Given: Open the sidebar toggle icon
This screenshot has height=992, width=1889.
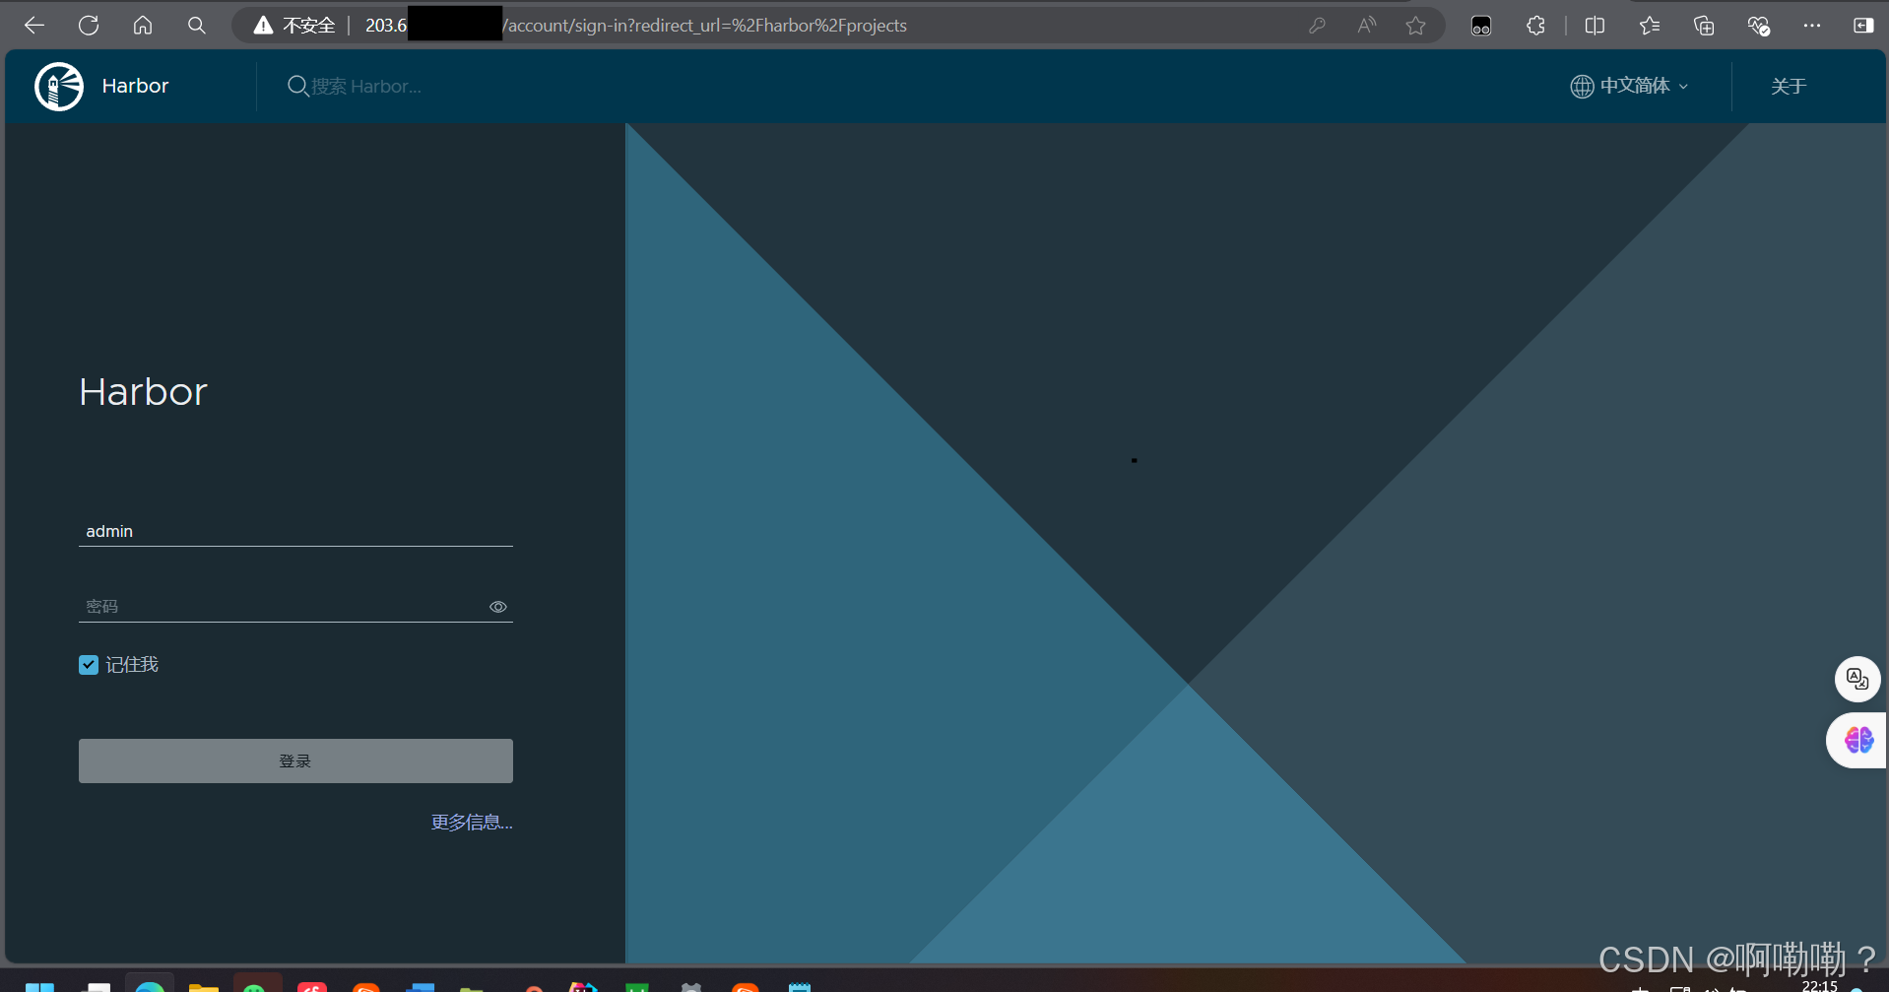Looking at the screenshot, I should (1863, 26).
